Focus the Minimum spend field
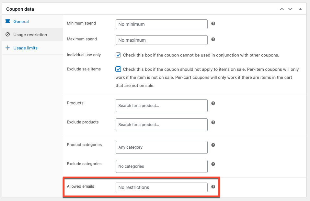 click(x=162, y=24)
